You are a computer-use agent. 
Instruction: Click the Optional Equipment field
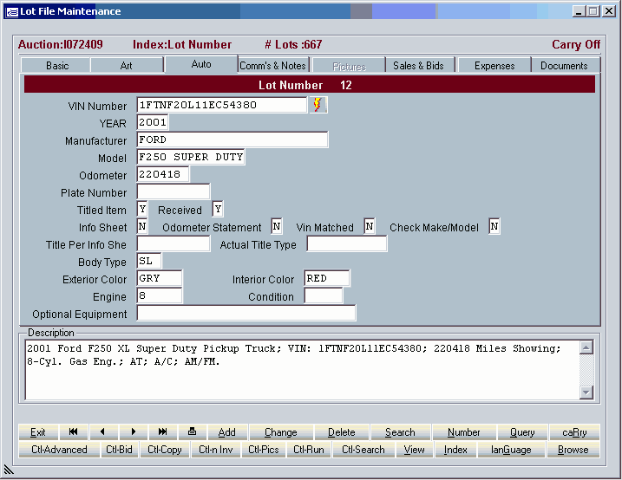tap(246, 313)
